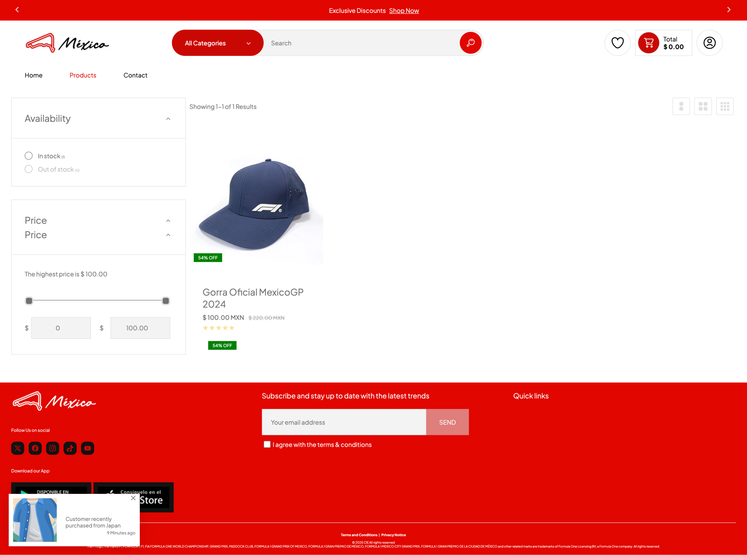The width and height of the screenshot is (747, 555).
Task: Open the Instagram social icon
Action: pyautogui.click(x=53, y=448)
